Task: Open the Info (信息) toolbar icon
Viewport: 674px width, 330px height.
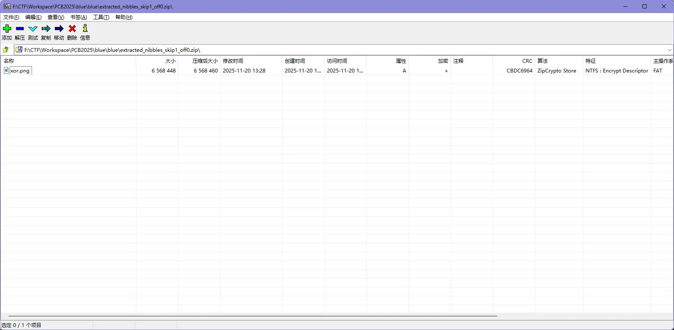Action: (85, 29)
